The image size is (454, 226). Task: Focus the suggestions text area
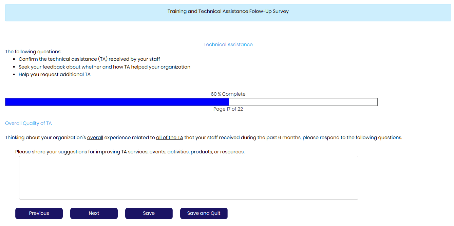[188, 177]
